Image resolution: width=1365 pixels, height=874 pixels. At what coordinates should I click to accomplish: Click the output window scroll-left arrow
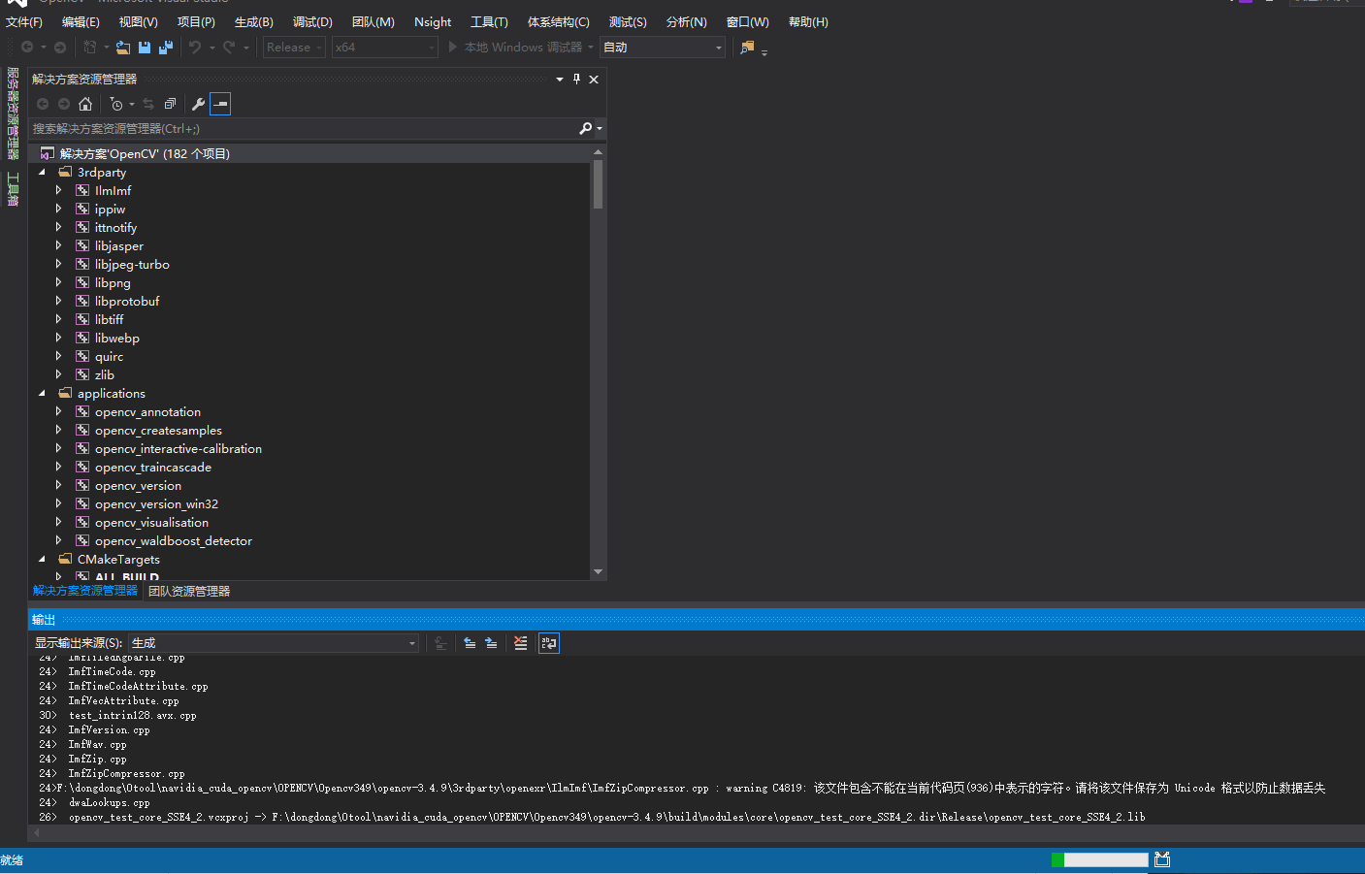tap(35, 833)
